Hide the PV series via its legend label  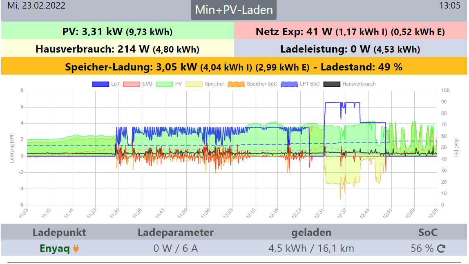(179, 84)
